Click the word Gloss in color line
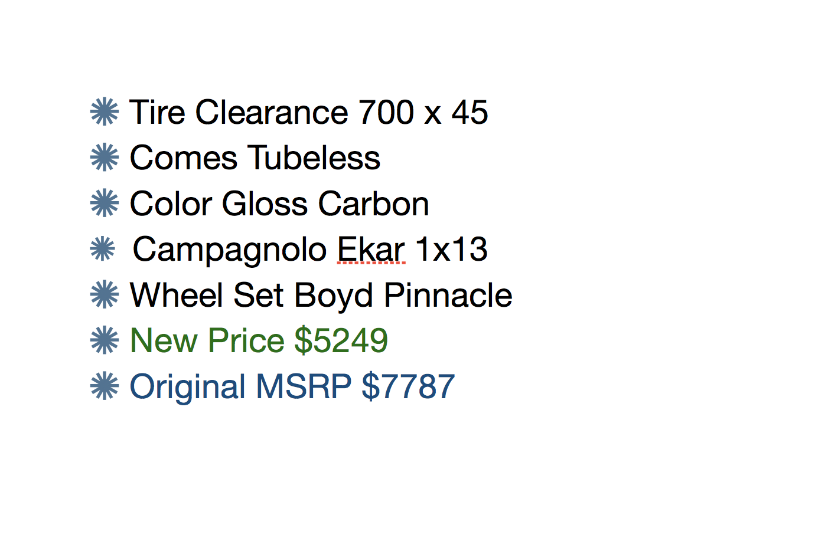The width and height of the screenshot is (815, 538). pyautogui.click(x=265, y=204)
